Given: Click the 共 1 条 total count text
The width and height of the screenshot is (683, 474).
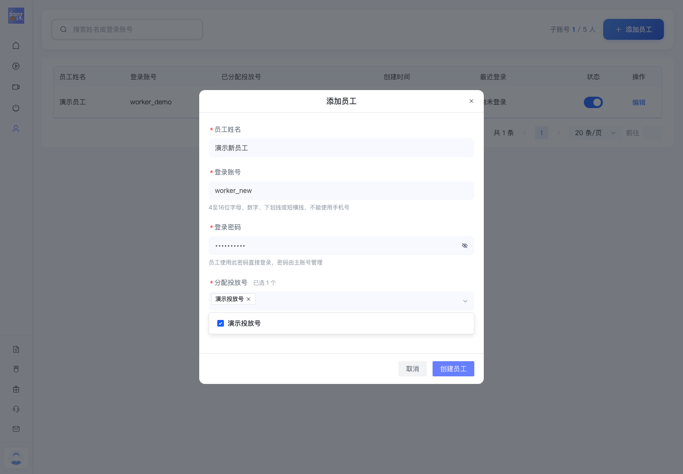Looking at the screenshot, I should coord(504,133).
